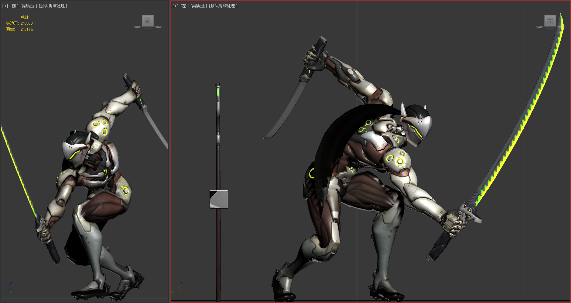Click the ViewCube 左 face in the side viewport

pyautogui.click(x=550, y=21)
